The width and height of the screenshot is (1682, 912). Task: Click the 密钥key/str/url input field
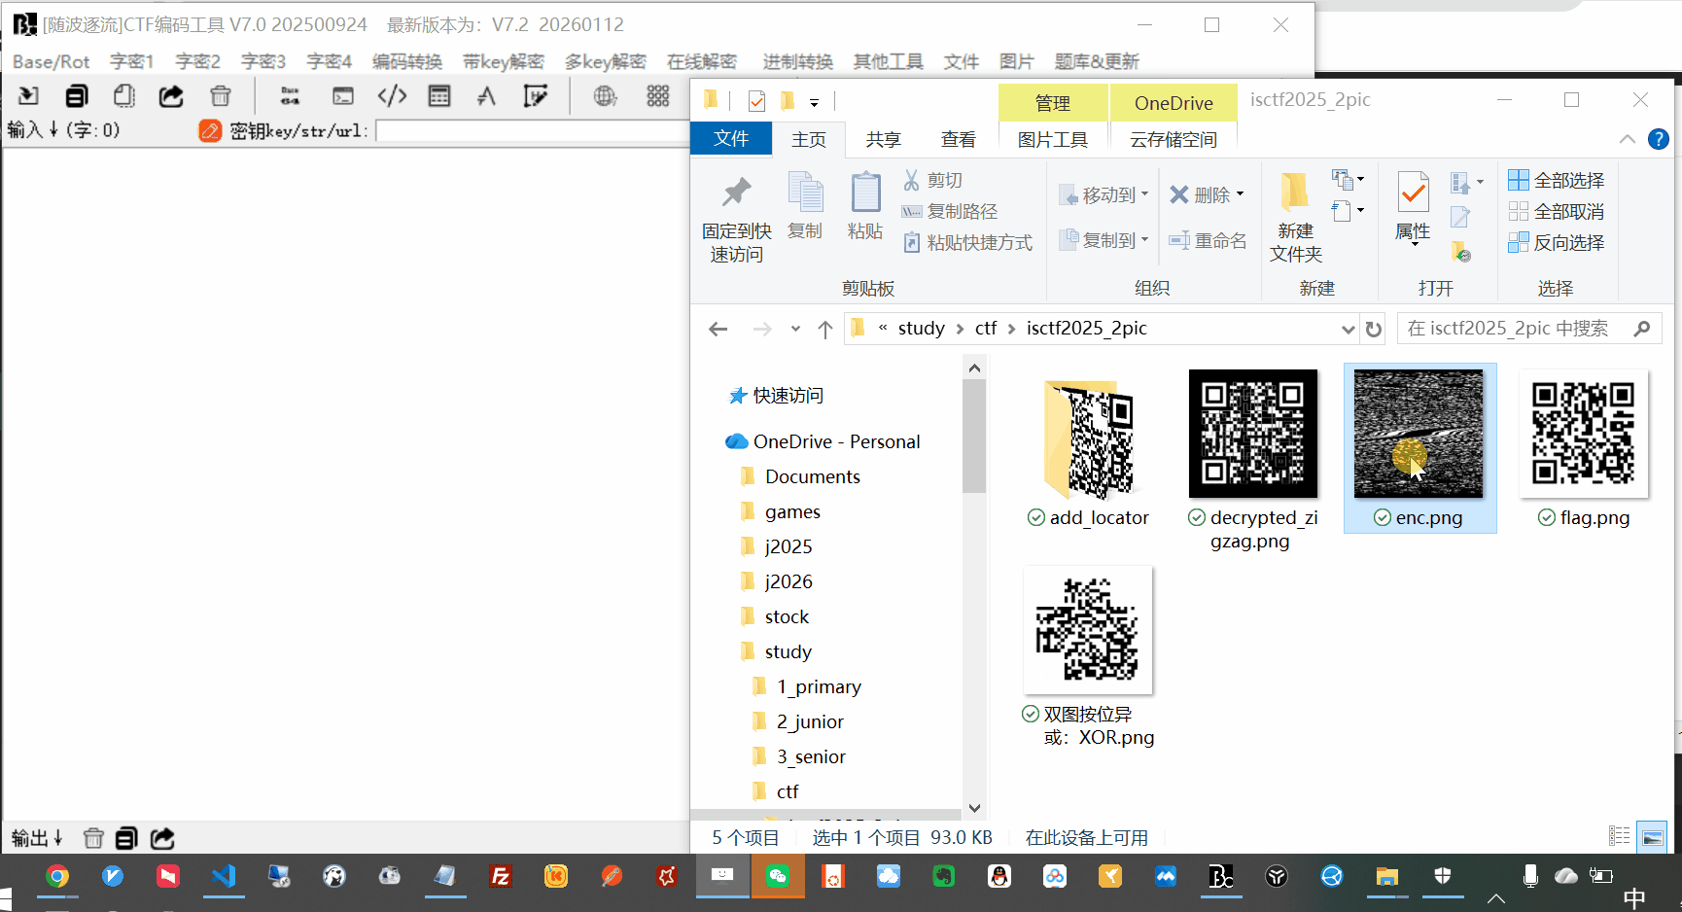[532, 130]
